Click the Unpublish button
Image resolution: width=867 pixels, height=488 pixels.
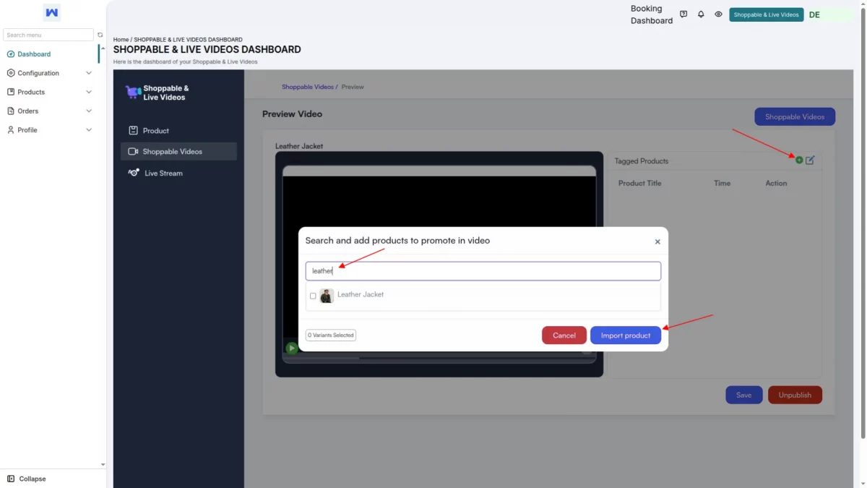795,395
